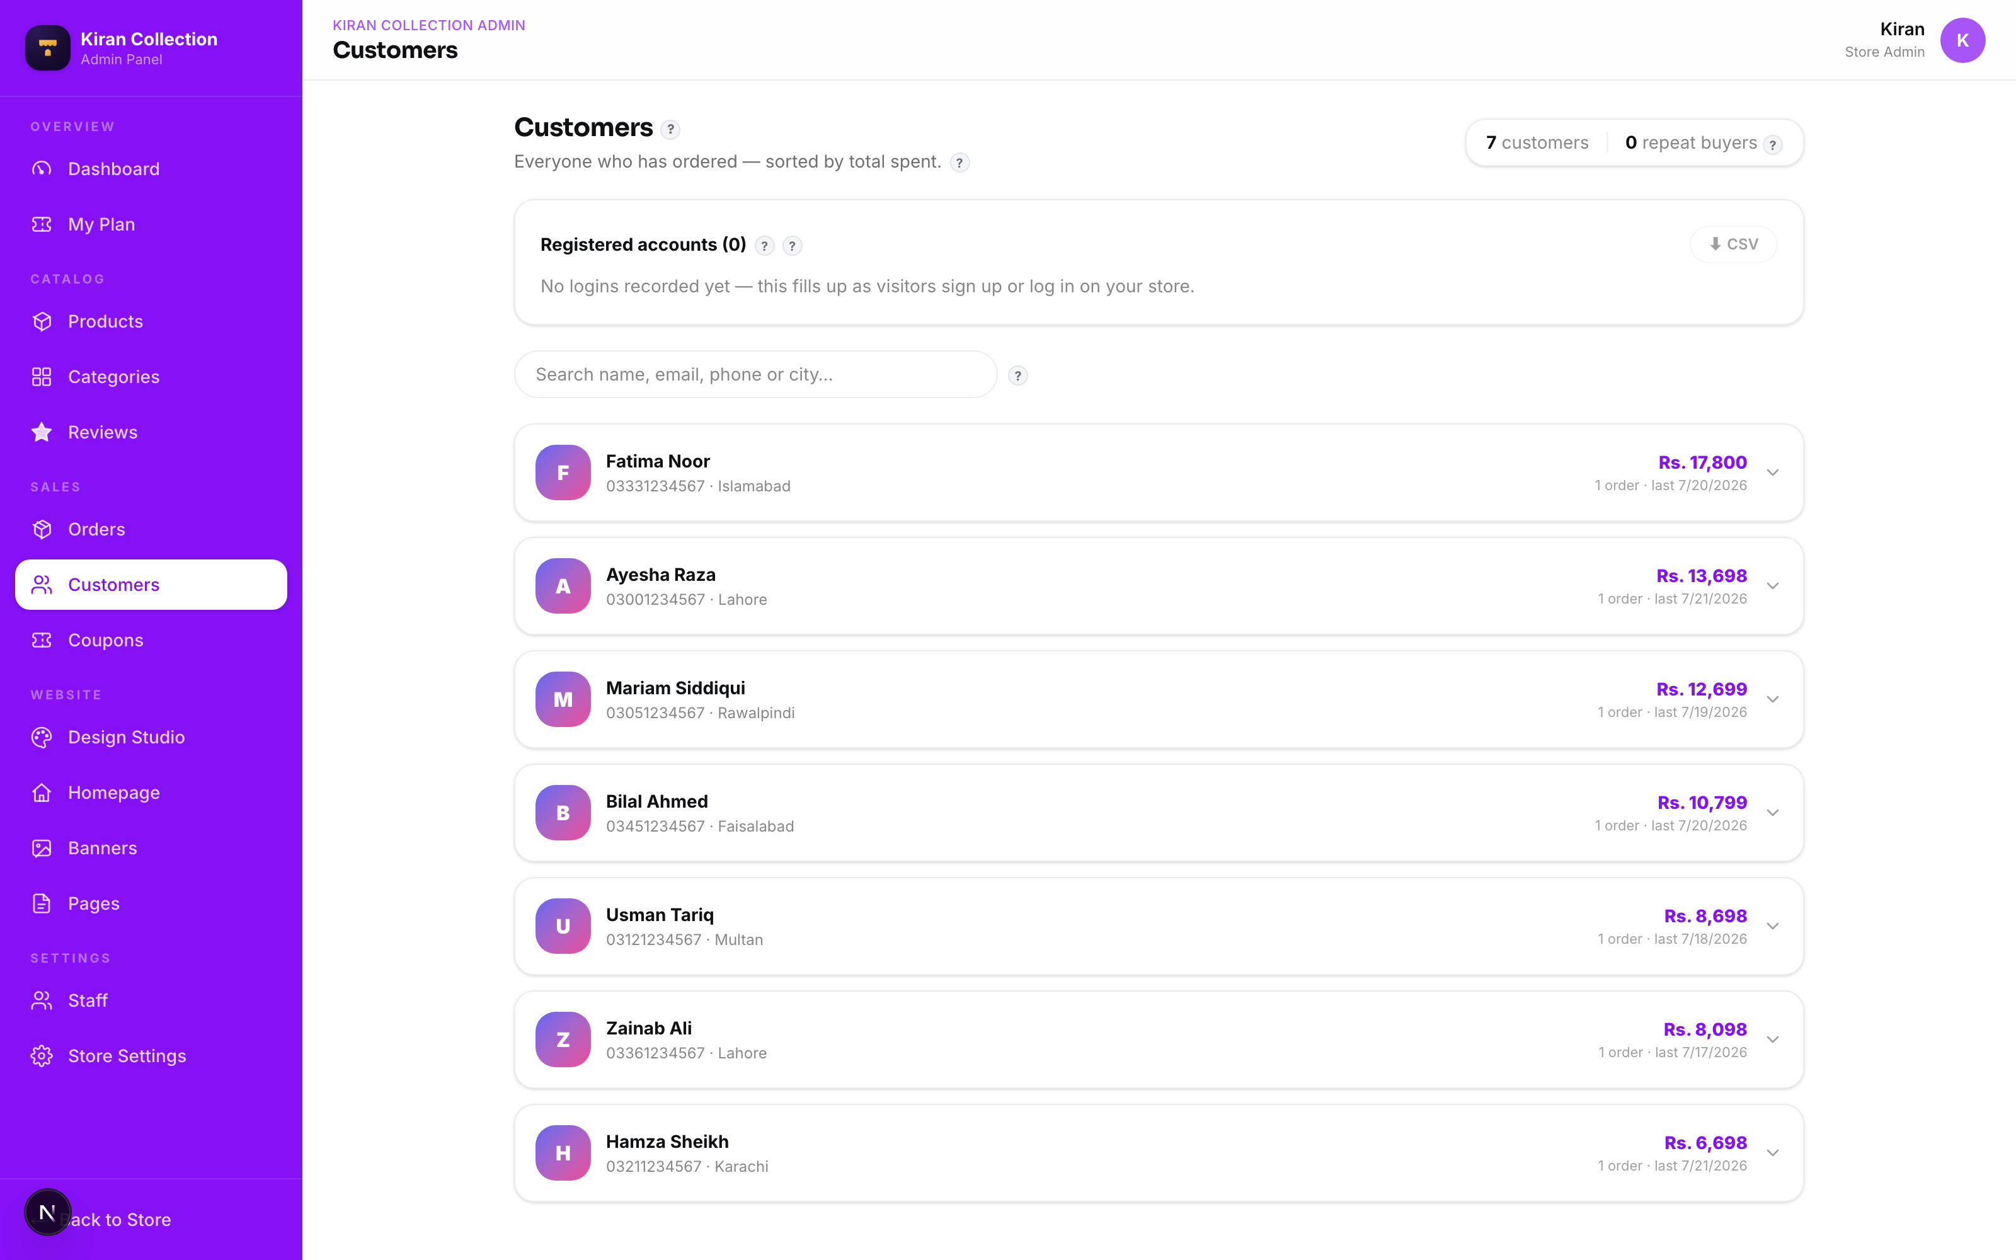Click the help icon beside Customers heading
This screenshot has height=1260, width=2016.
click(x=670, y=129)
